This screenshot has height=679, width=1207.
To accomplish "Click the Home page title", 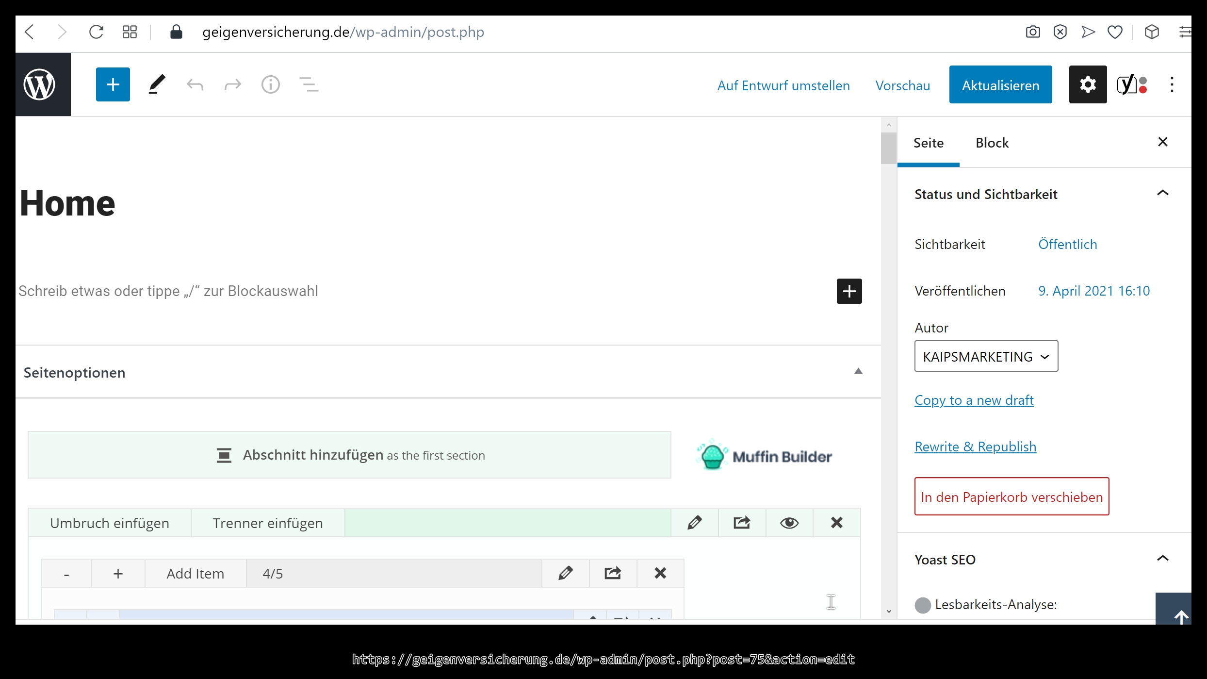I will pyautogui.click(x=67, y=203).
